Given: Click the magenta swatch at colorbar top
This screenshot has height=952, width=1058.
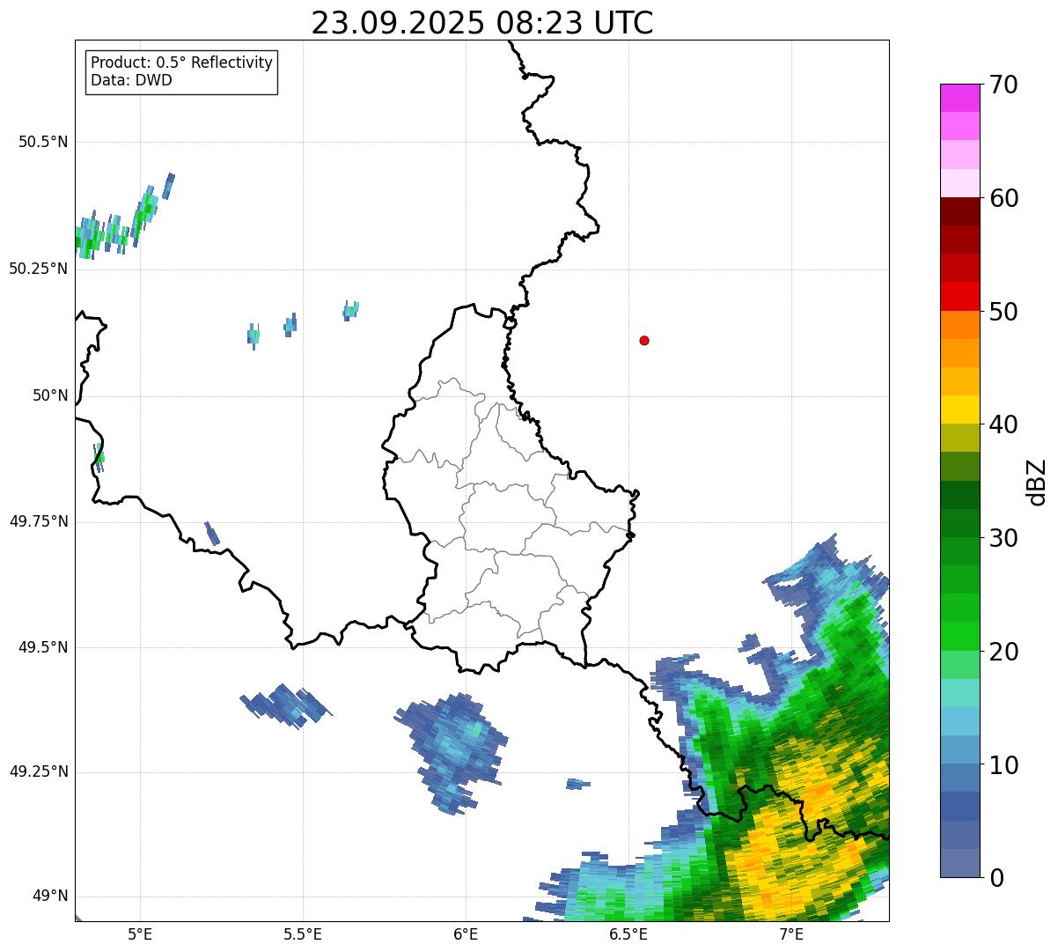Looking at the screenshot, I should [x=959, y=98].
